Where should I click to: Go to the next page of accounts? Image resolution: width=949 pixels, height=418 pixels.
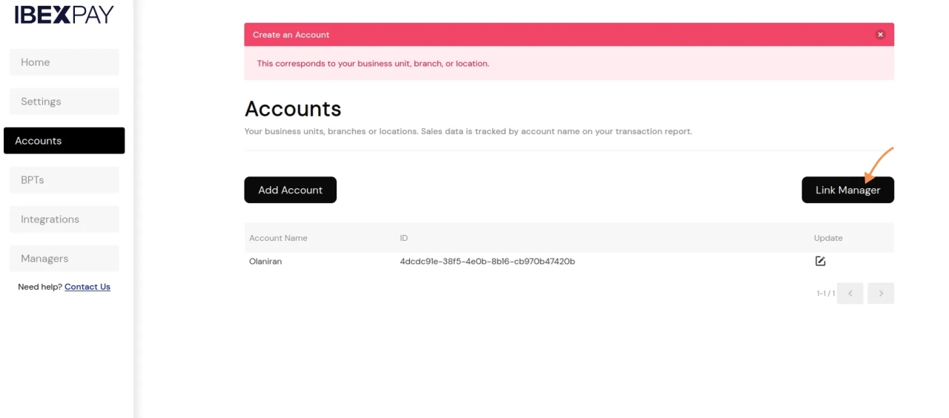881,293
